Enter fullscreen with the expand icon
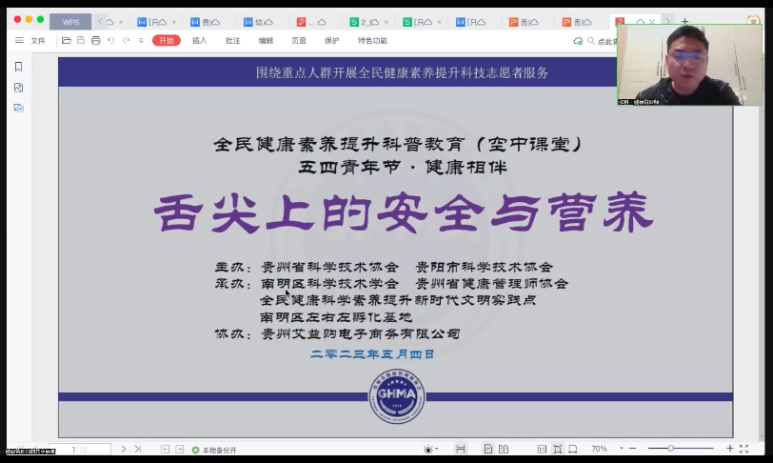Viewport: 773px width, 463px height. point(743,449)
